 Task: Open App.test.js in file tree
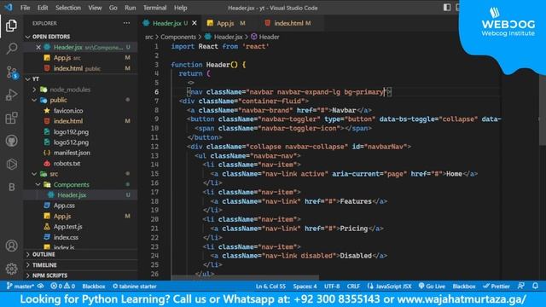pyautogui.click(x=68, y=226)
